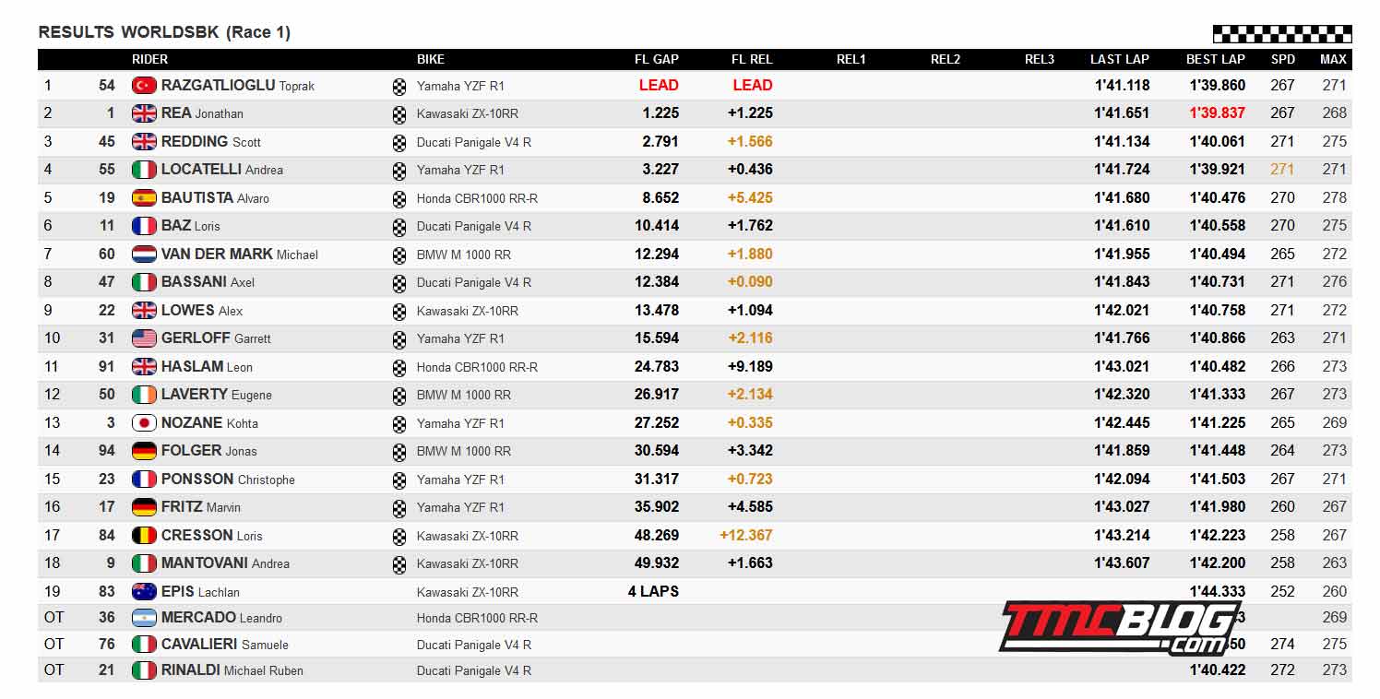Viewport: 1380px width, 699px height.
Task: Click the checkered finish icon in Rea's row
Action: click(x=399, y=114)
